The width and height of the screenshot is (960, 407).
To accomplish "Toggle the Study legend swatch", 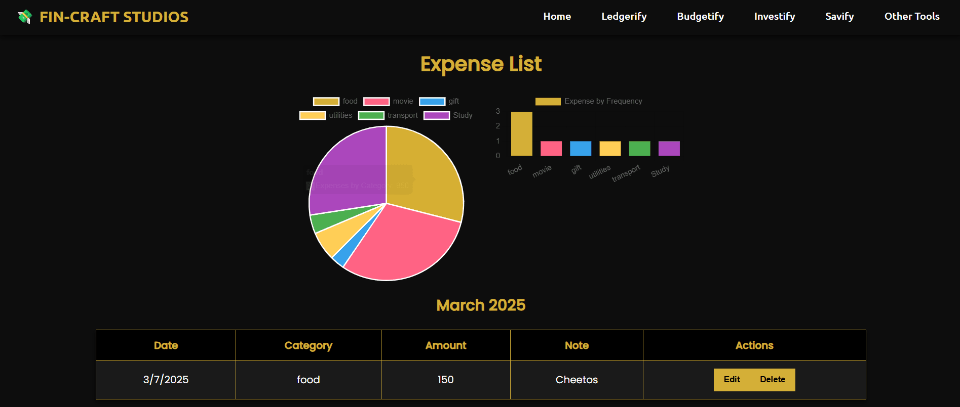I will click(437, 115).
